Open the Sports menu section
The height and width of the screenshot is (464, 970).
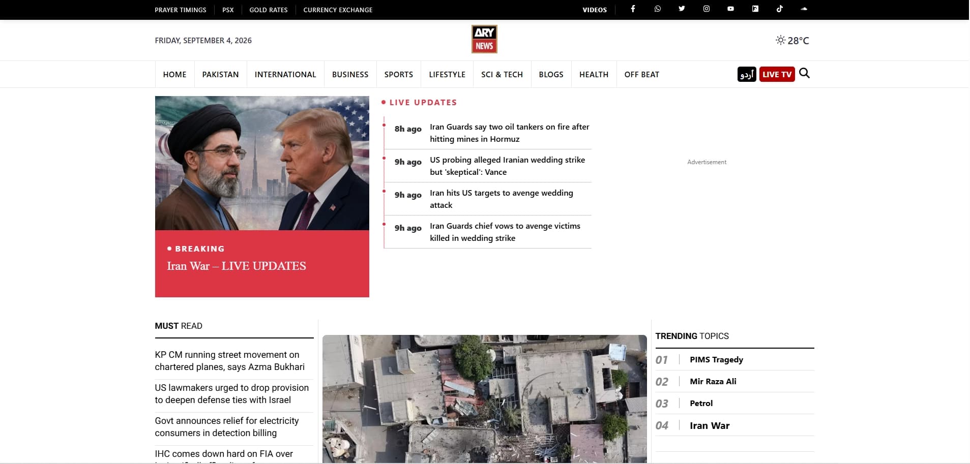click(x=399, y=74)
